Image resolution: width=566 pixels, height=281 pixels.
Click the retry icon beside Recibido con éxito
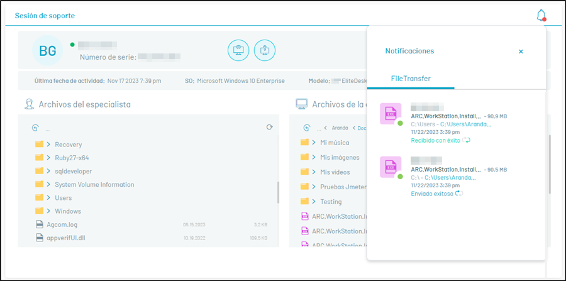[x=467, y=140]
